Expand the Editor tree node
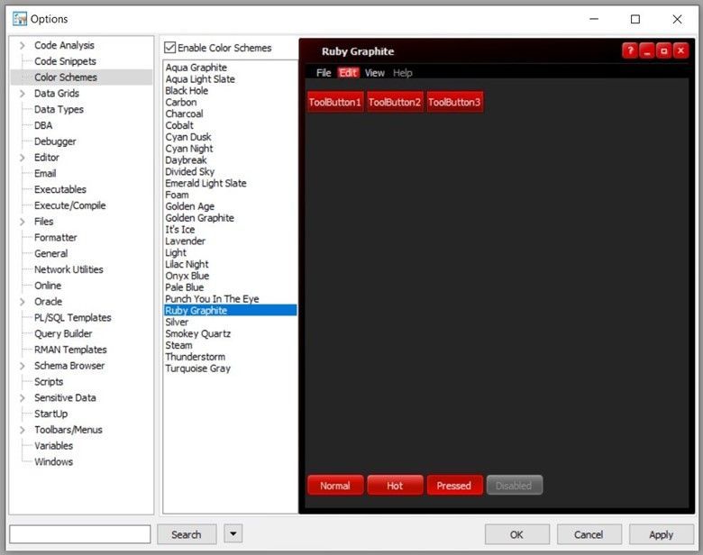703x555 pixels. [23, 158]
